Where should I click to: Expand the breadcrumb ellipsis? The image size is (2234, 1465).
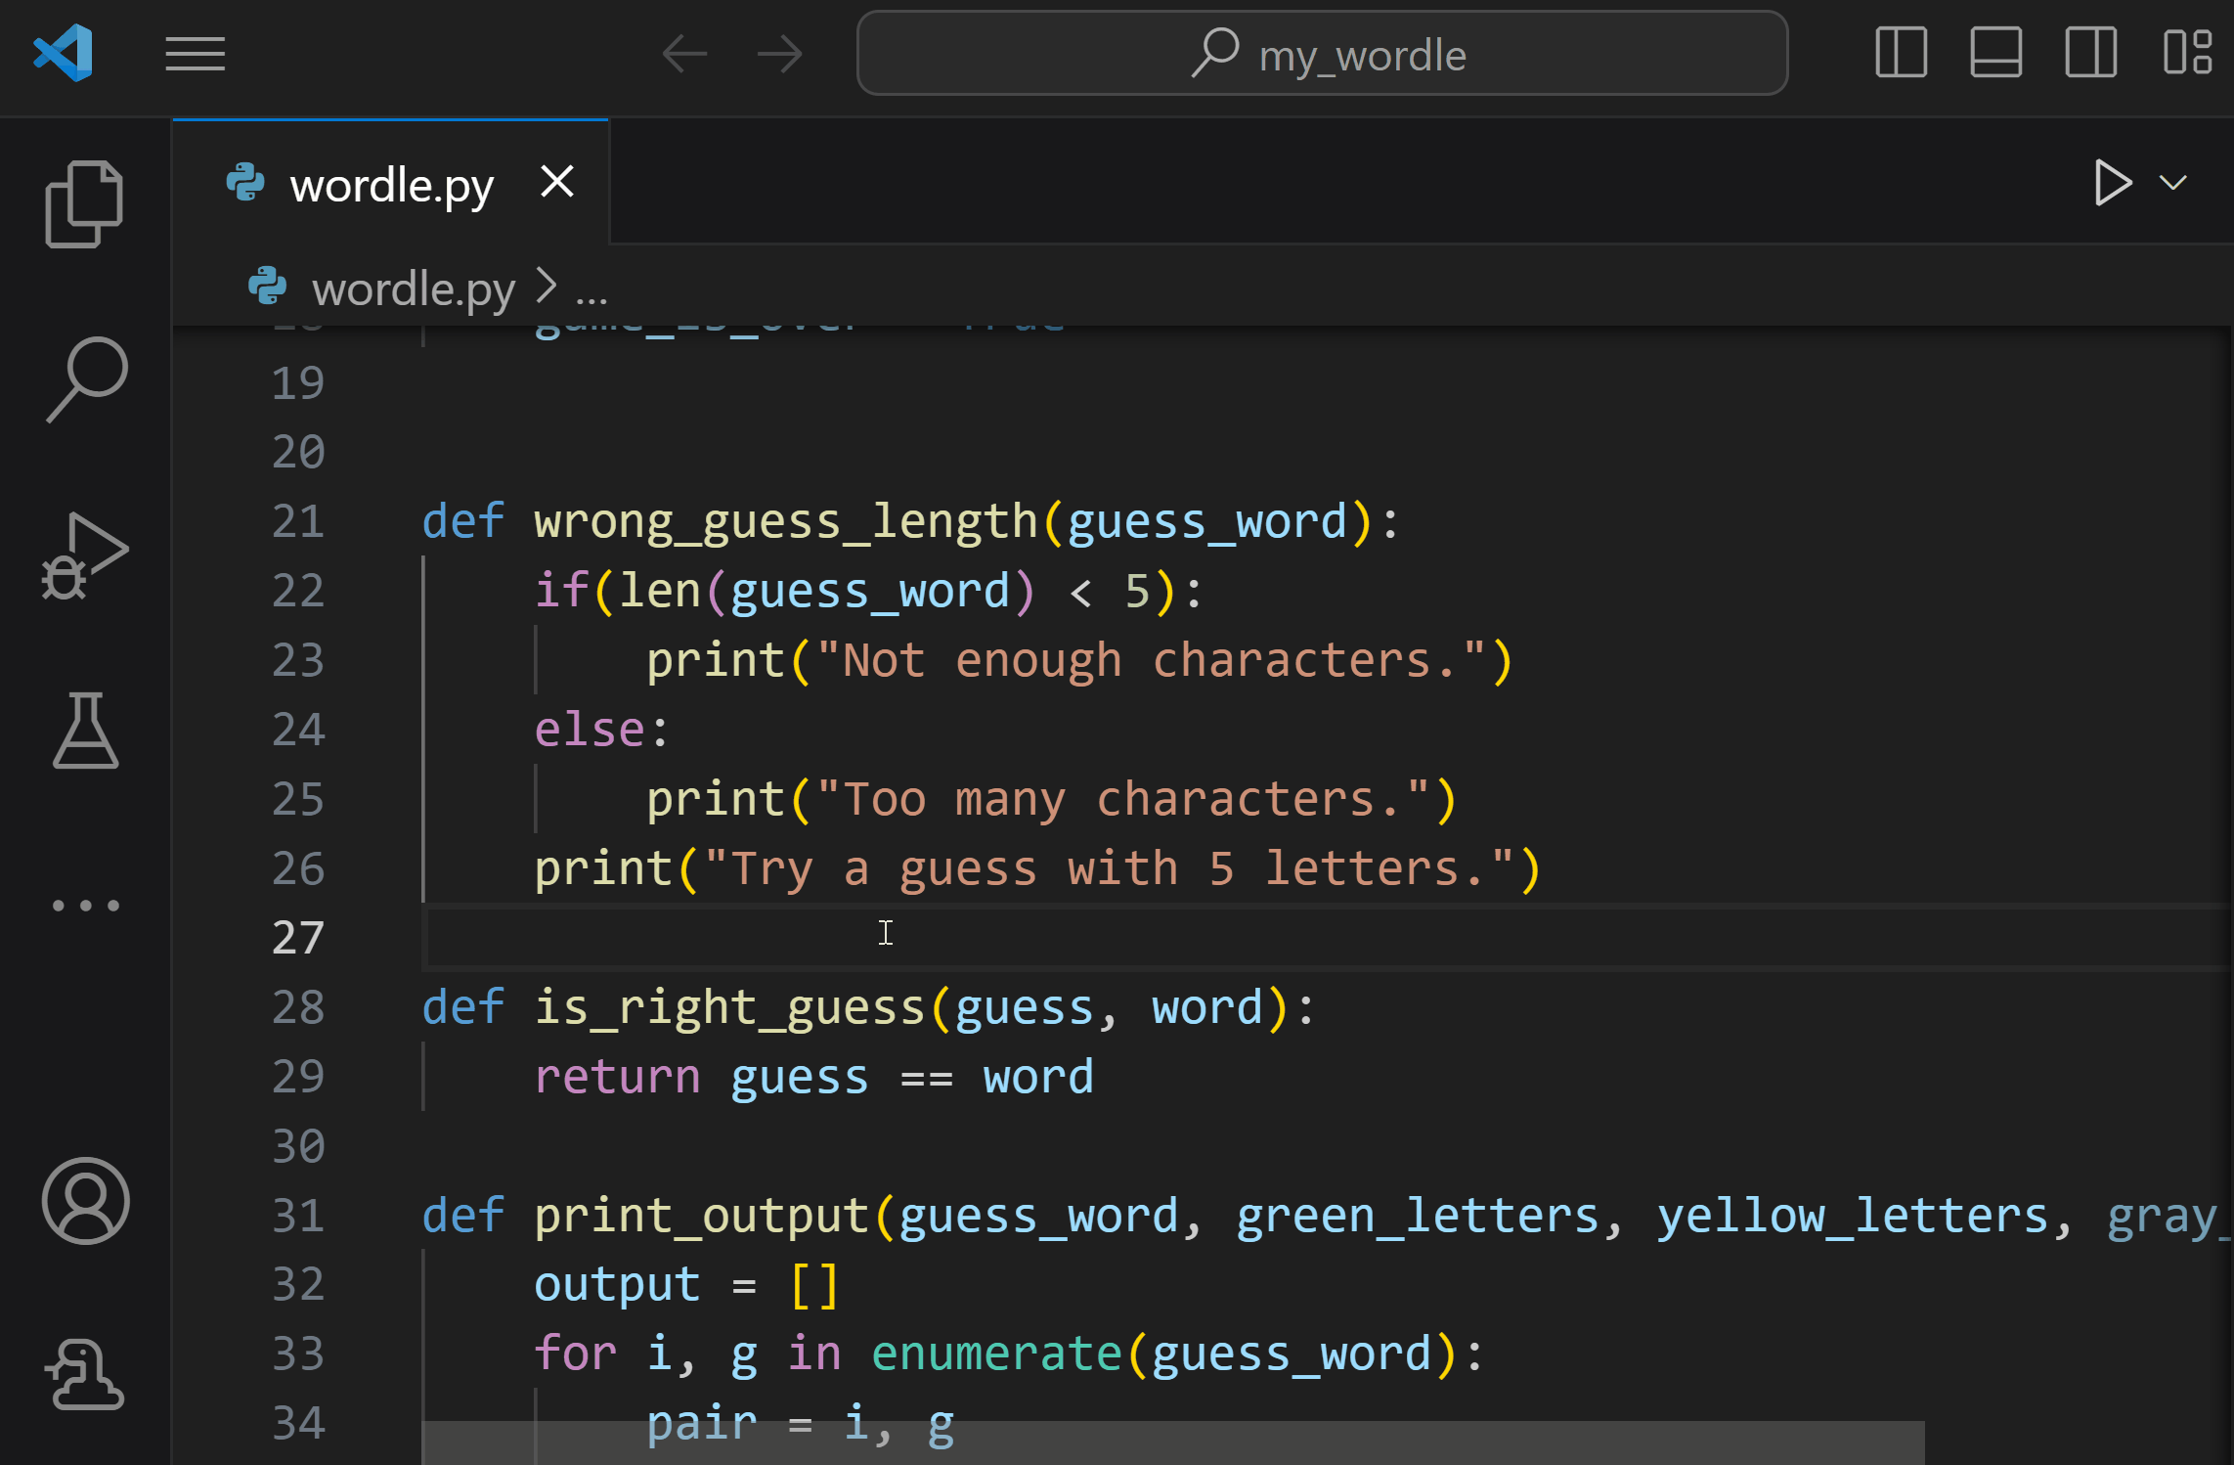click(x=593, y=289)
